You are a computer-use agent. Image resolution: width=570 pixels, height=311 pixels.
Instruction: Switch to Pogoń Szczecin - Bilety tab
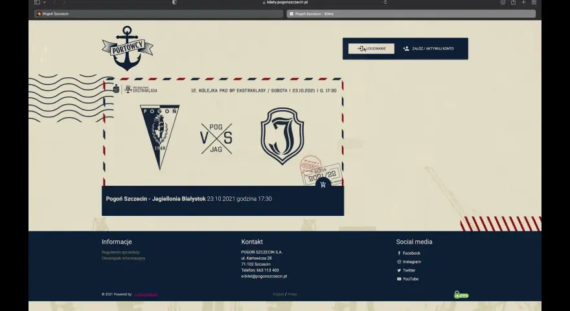coord(411,14)
